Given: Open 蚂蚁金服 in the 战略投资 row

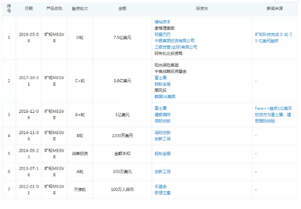Looking at the screenshot, I should click(x=162, y=153).
